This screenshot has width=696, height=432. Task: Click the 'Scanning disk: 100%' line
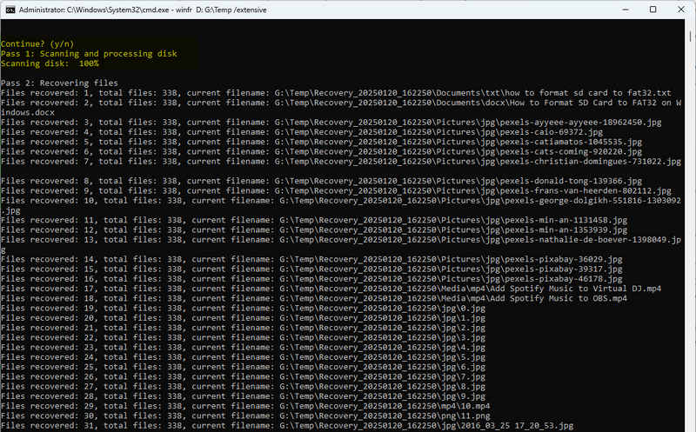click(x=50, y=63)
